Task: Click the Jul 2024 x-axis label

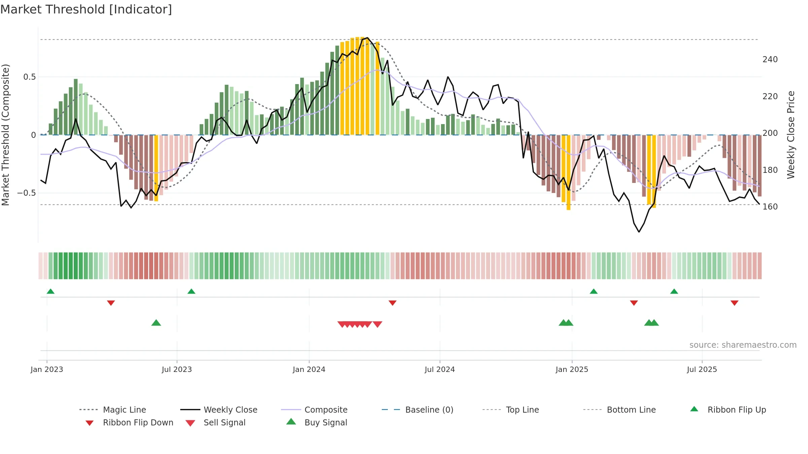Action: tap(440, 369)
